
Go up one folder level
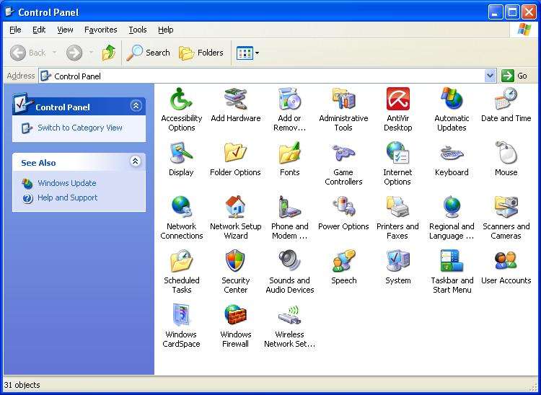click(109, 53)
